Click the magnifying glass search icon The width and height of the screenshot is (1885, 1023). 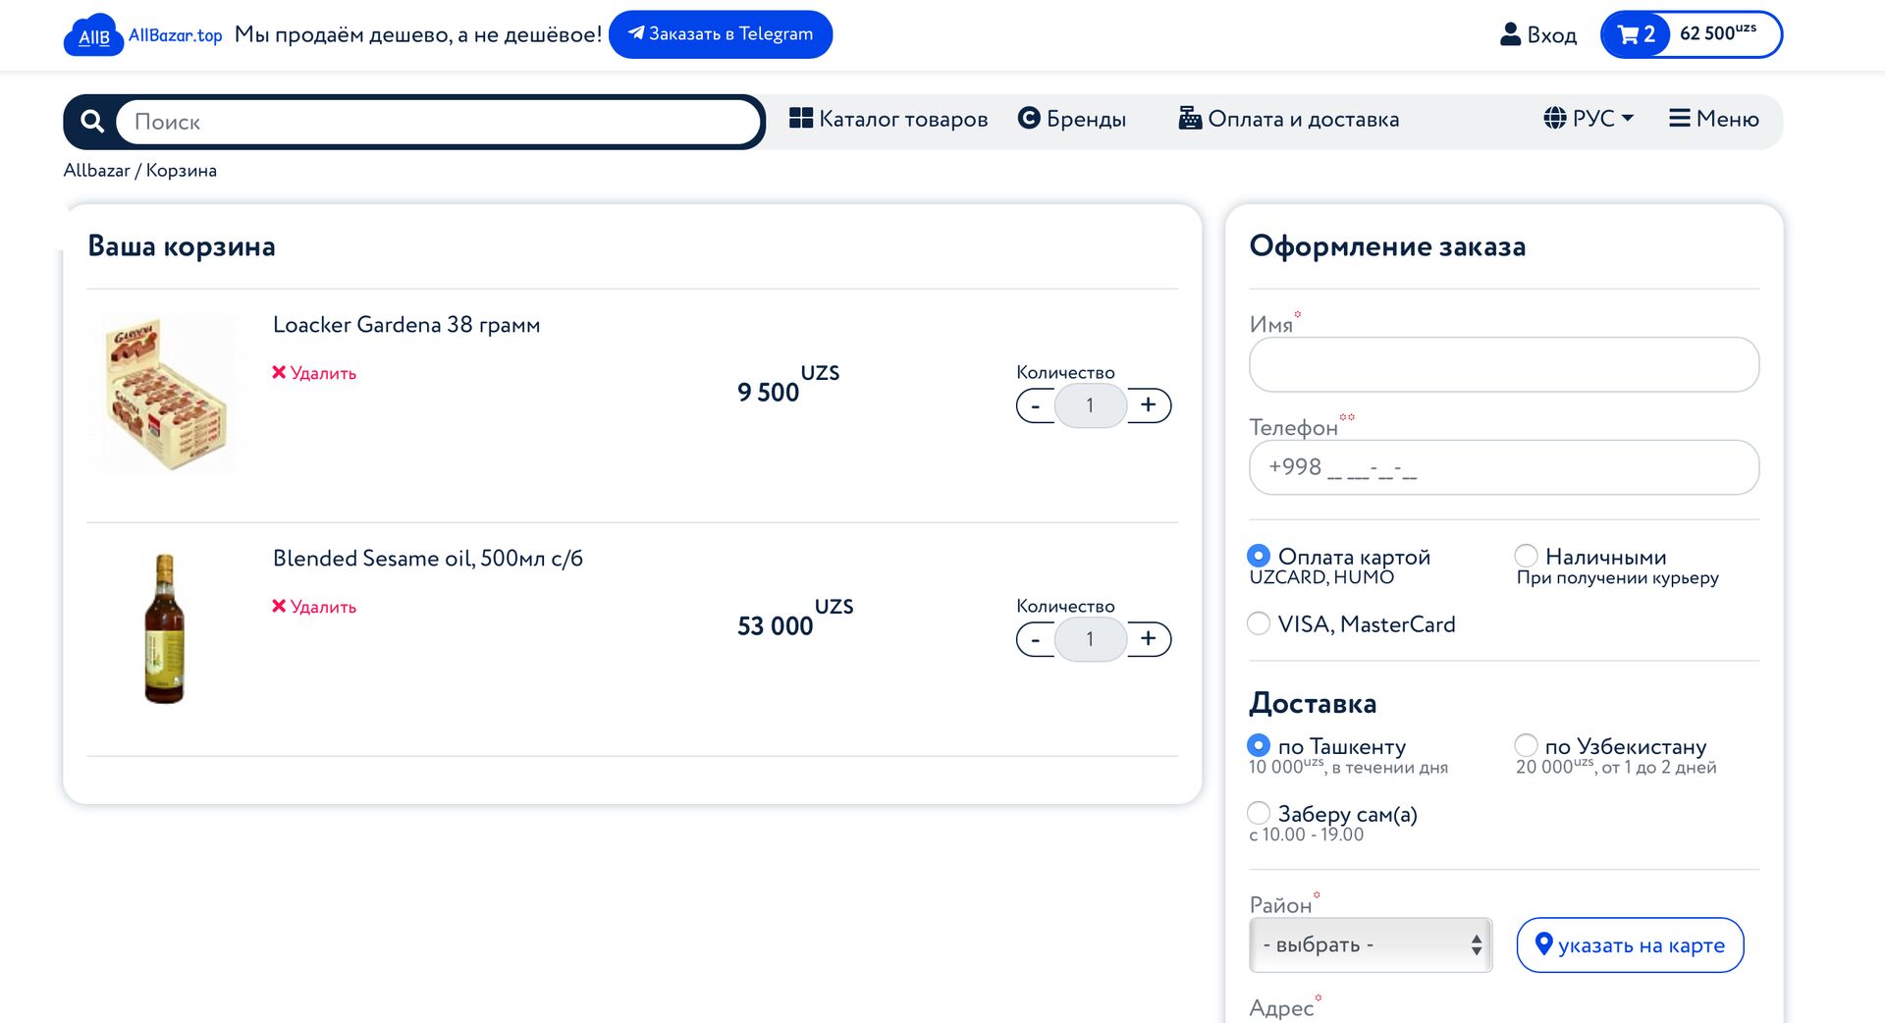[x=92, y=122]
